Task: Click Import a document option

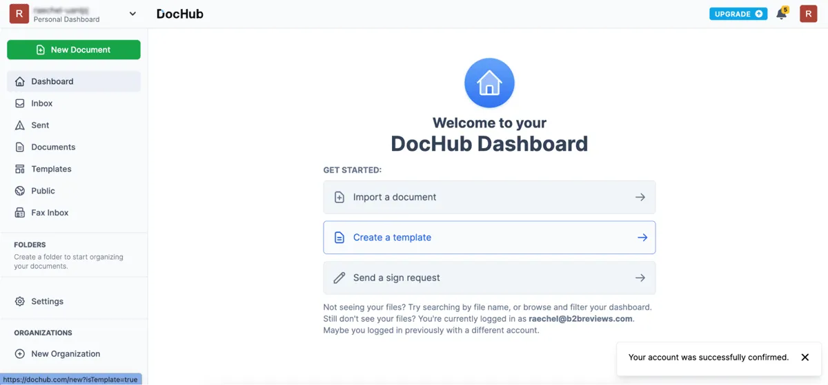Action: pos(489,197)
